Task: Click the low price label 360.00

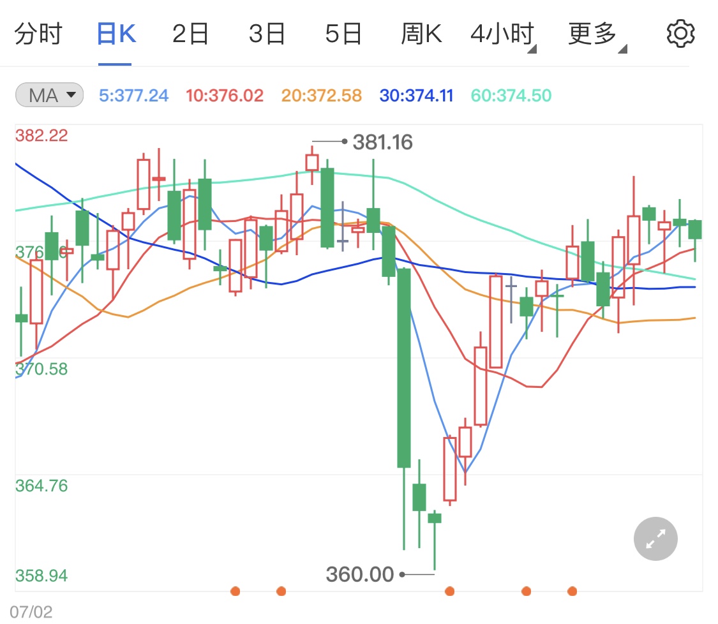Action: click(360, 574)
